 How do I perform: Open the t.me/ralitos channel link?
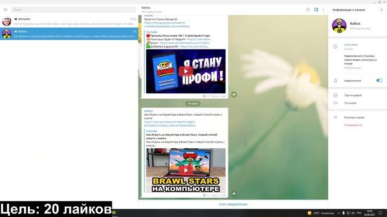[351, 45]
